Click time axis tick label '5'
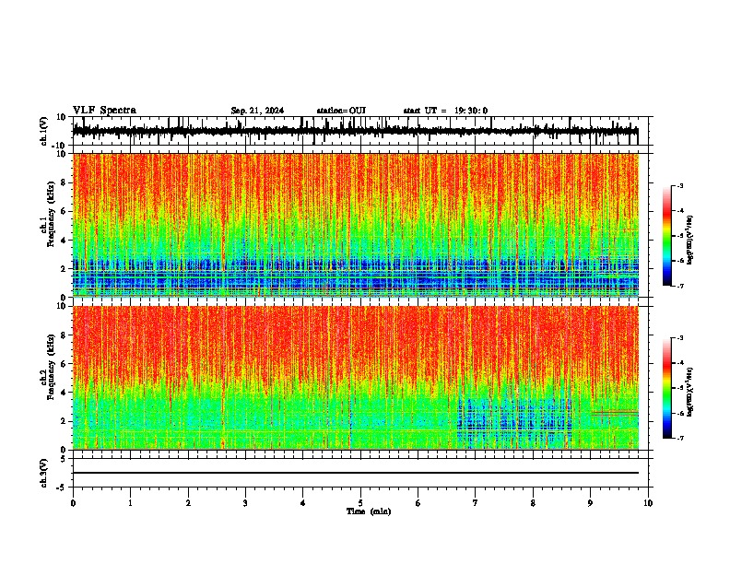 pyautogui.click(x=360, y=503)
